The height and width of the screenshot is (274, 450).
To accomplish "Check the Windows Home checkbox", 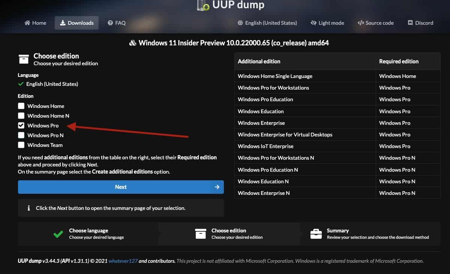I will [x=21, y=106].
